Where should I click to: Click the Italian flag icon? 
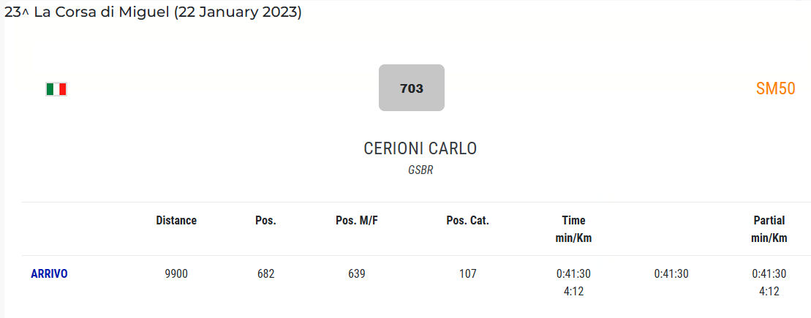(56, 89)
